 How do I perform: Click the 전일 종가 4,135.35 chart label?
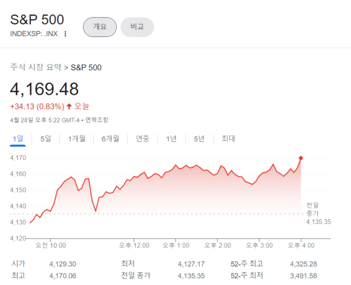point(318,213)
